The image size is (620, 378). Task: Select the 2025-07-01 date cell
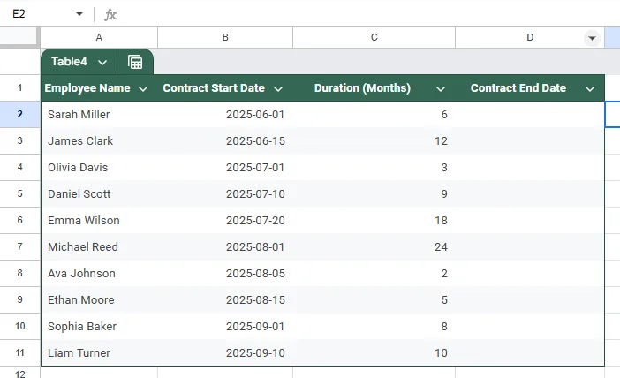tap(225, 167)
